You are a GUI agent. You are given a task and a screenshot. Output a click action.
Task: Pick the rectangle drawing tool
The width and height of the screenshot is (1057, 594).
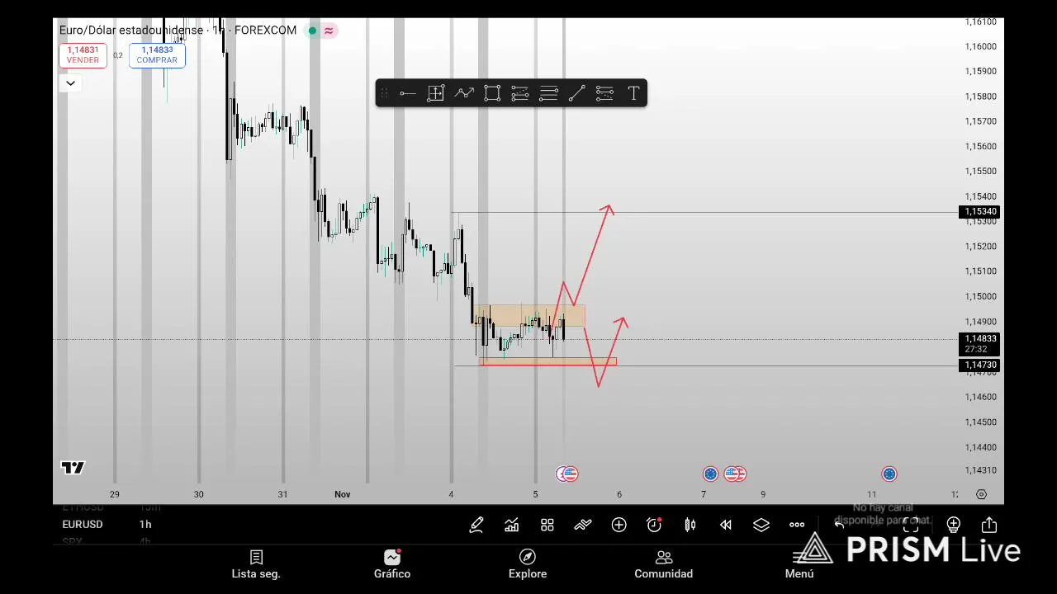[492, 93]
